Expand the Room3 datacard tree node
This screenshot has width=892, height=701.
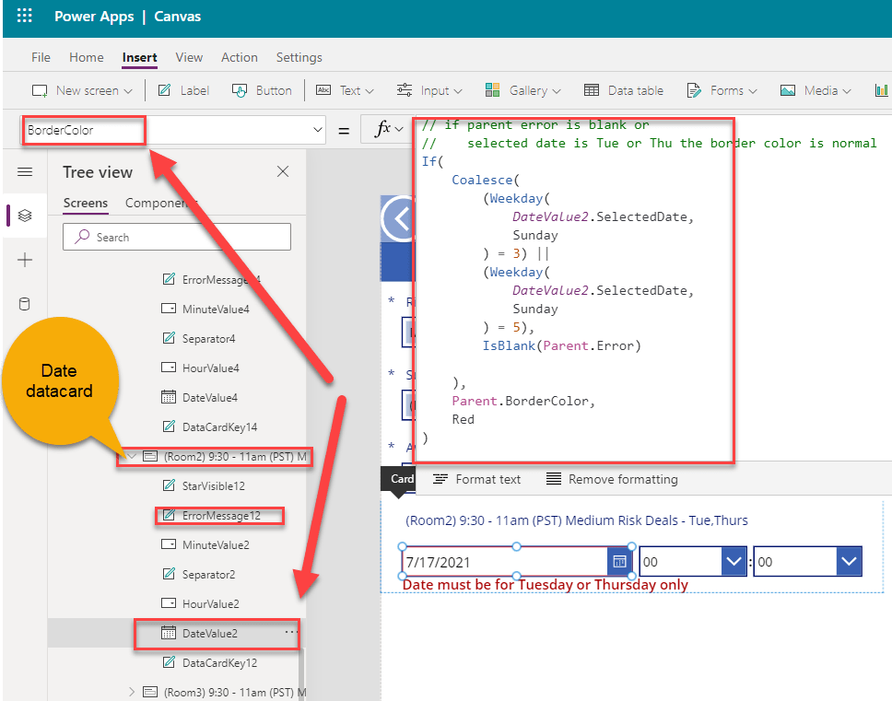131,692
